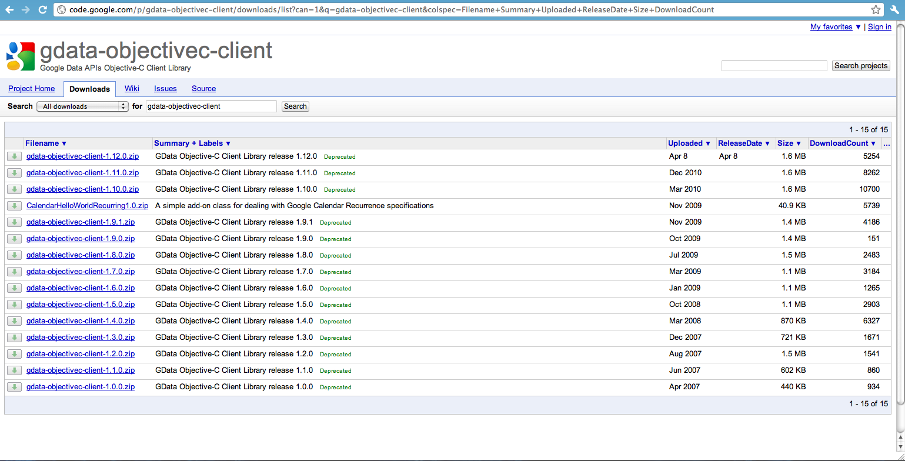
Task: Select the Downloads tab
Action: coord(89,89)
